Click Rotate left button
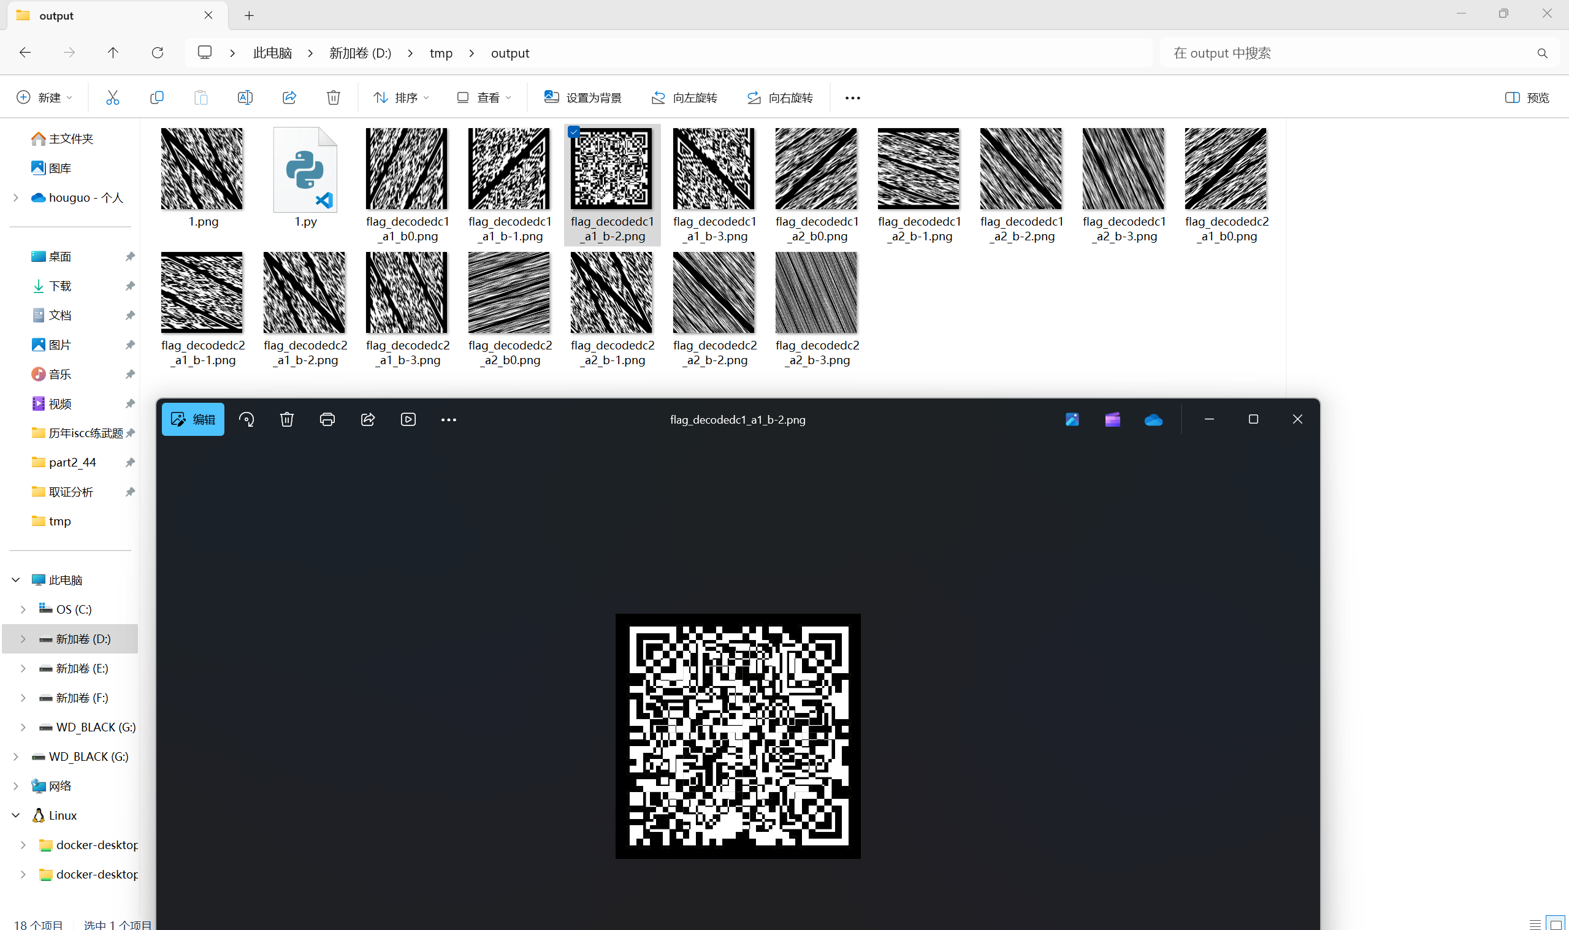This screenshot has width=1569, height=930. point(684,97)
